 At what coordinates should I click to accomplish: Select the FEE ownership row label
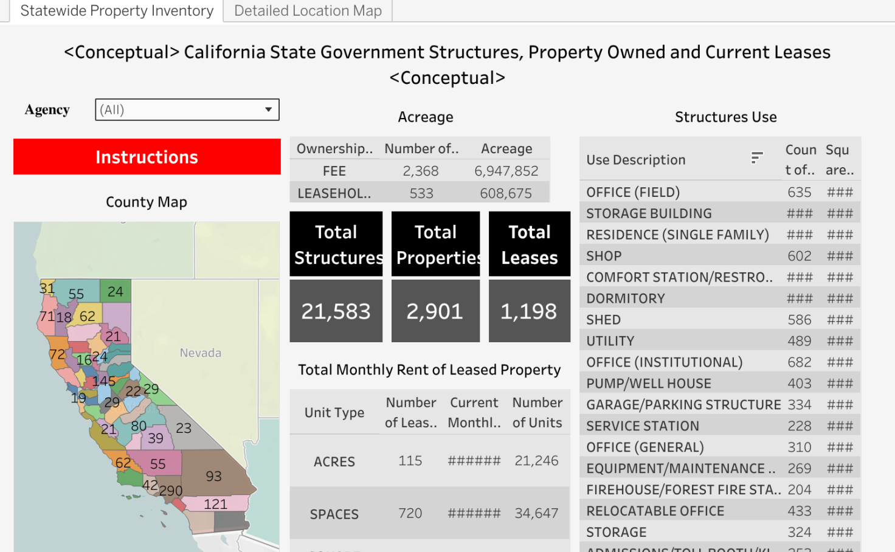[x=334, y=171]
